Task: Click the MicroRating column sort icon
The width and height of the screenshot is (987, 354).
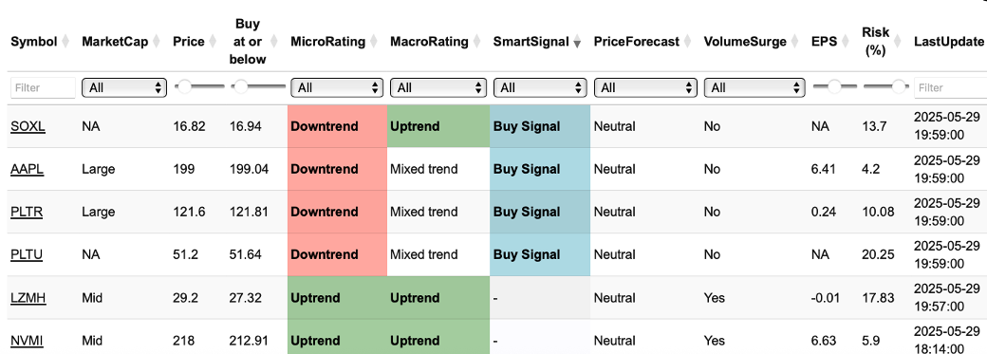Action: (373, 42)
